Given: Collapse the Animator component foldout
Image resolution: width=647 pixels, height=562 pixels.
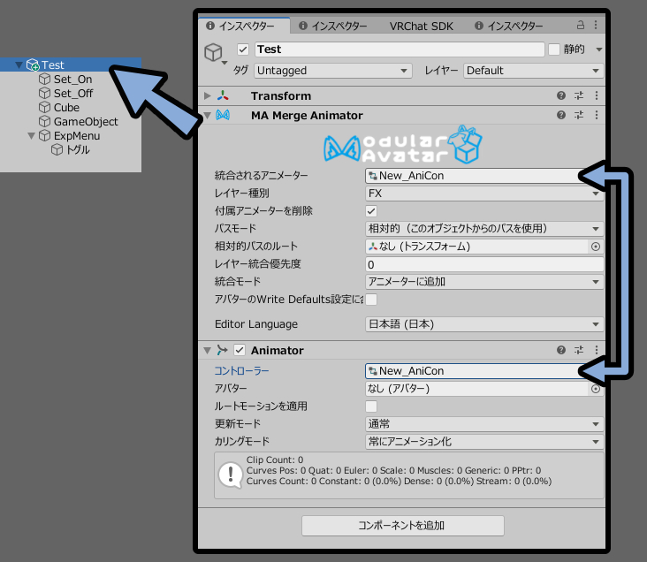Looking at the screenshot, I should coord(207,350).
